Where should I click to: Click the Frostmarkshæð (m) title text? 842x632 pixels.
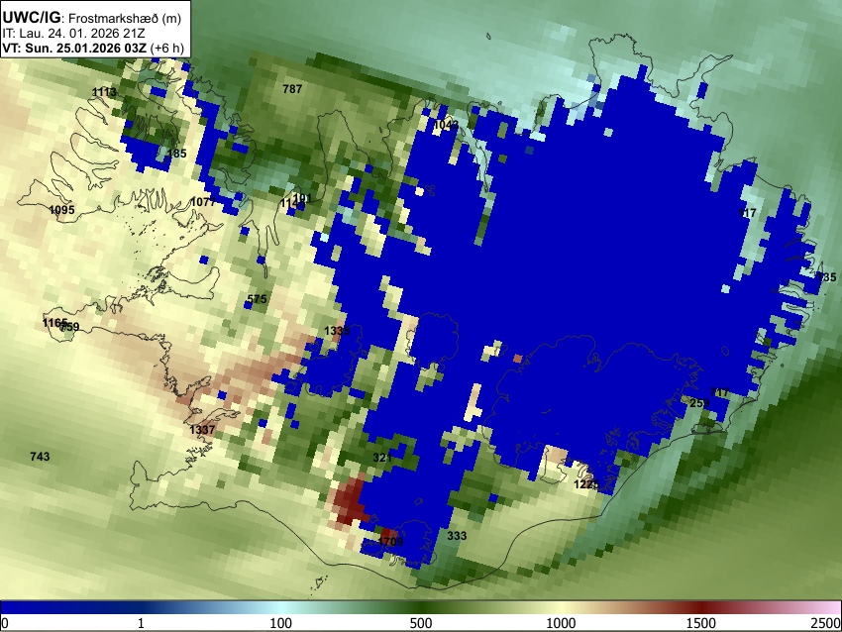click(x=125, y=18)
